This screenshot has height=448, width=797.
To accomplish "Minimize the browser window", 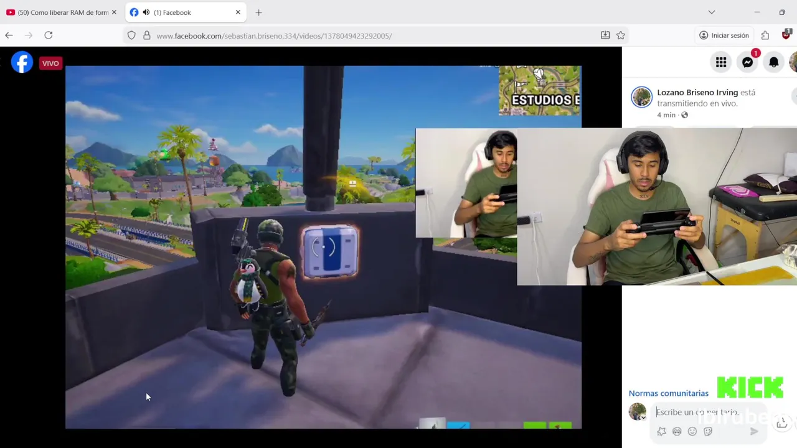I will click(757, 12).
